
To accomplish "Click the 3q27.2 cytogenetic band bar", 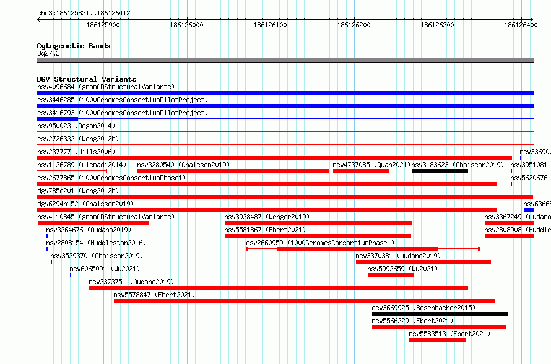I will (285, 61).
